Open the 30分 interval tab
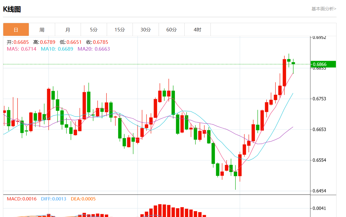This screenshot has height=217, width=346. tap(146, 30)
